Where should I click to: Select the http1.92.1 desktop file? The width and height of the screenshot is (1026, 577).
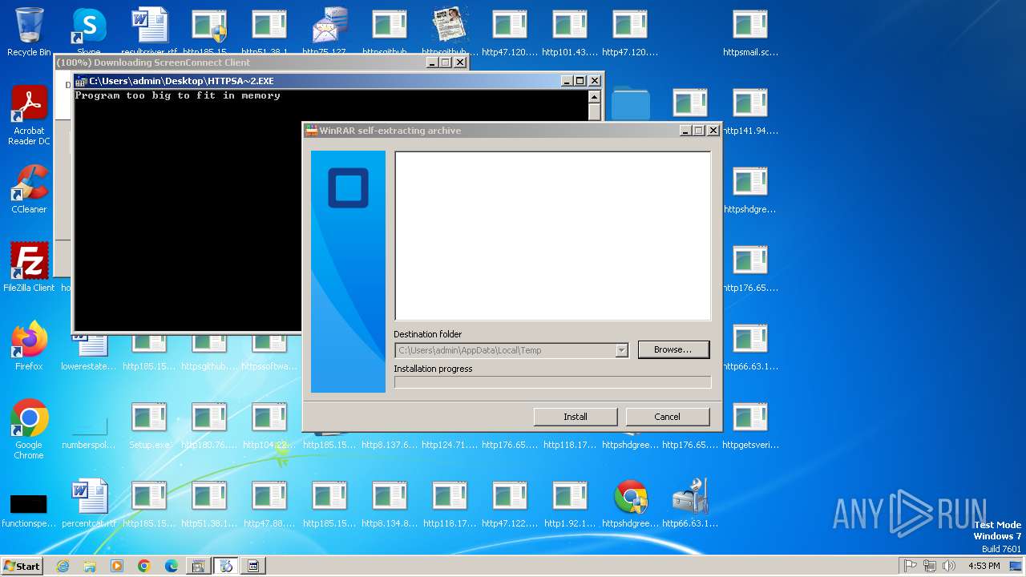click(x=570, y=503)
